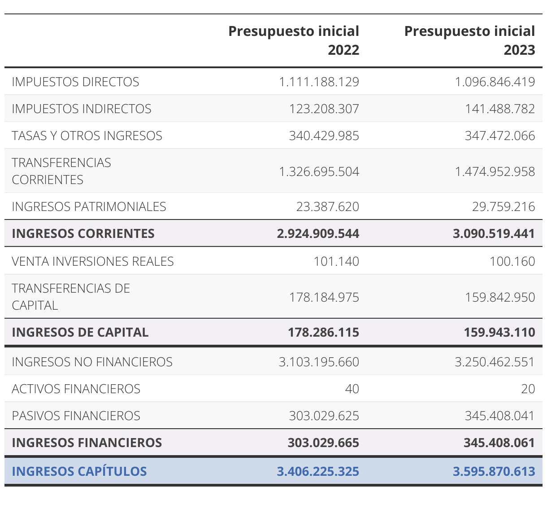Select the INGRESOS PATRIMONIALES row label
This screenshot has width=547, height=509.
click(89, 206)
